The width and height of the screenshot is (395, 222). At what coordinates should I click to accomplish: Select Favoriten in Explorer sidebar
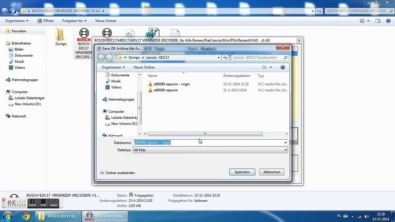[16, 31]
